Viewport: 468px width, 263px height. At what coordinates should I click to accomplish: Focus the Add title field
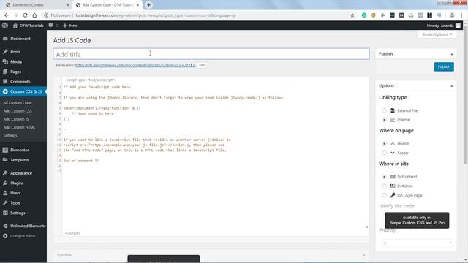211,54
